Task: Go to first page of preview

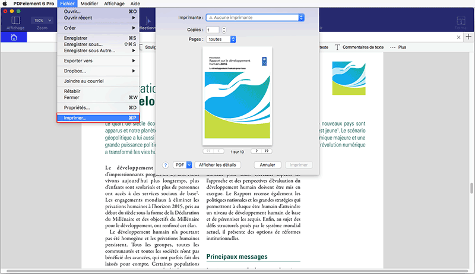Action: click(208, 151)
